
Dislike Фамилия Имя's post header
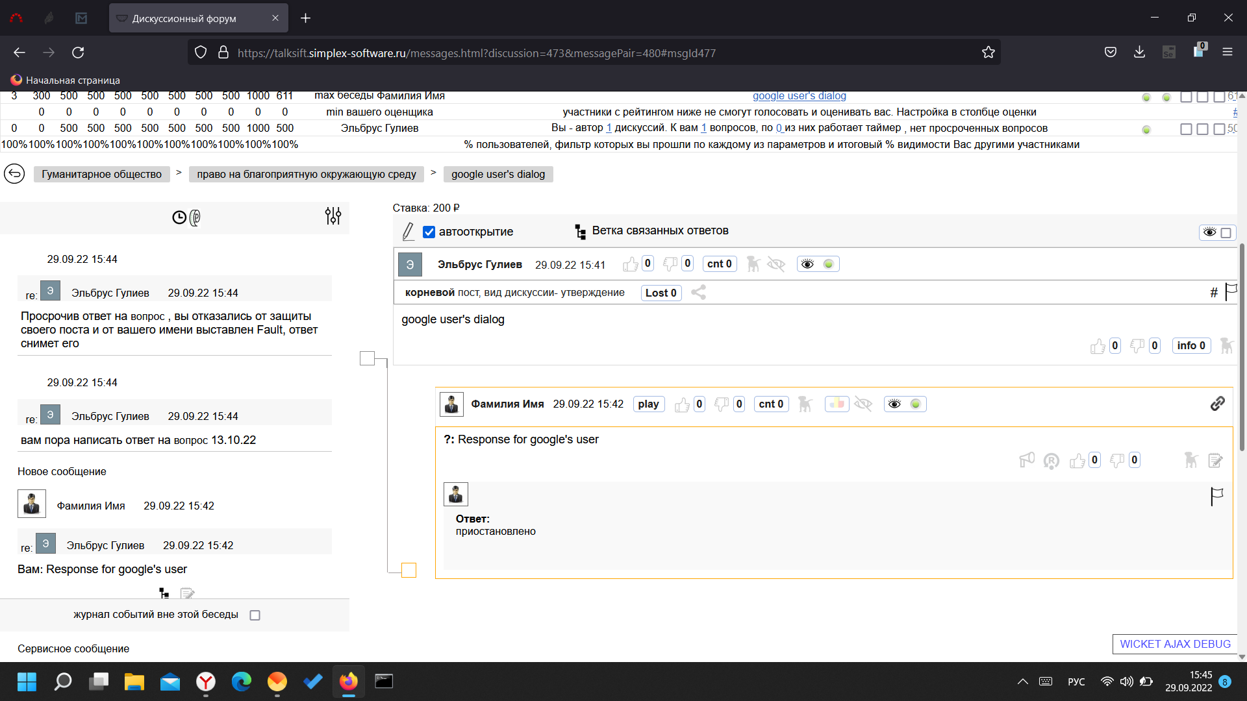coord(722,404)
